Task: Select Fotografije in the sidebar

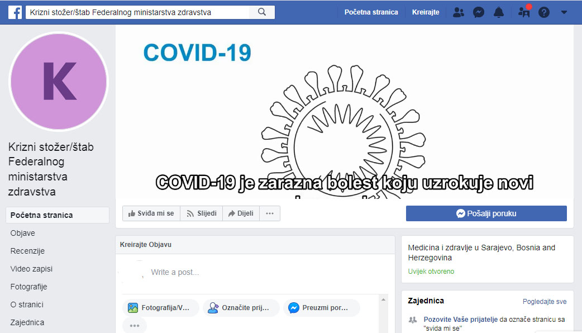Action: click(28, 287)
